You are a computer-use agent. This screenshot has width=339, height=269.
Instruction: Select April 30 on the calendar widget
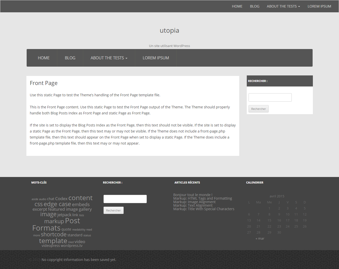tap(279, 232)
